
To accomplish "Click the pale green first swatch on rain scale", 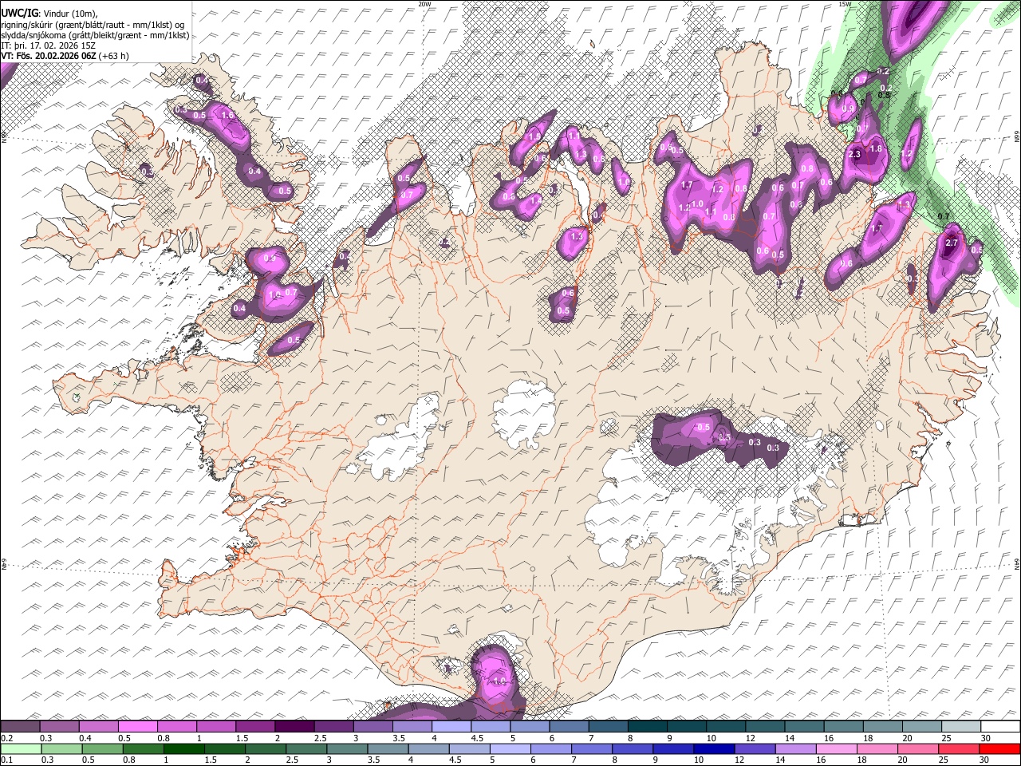I will [20, 749].
